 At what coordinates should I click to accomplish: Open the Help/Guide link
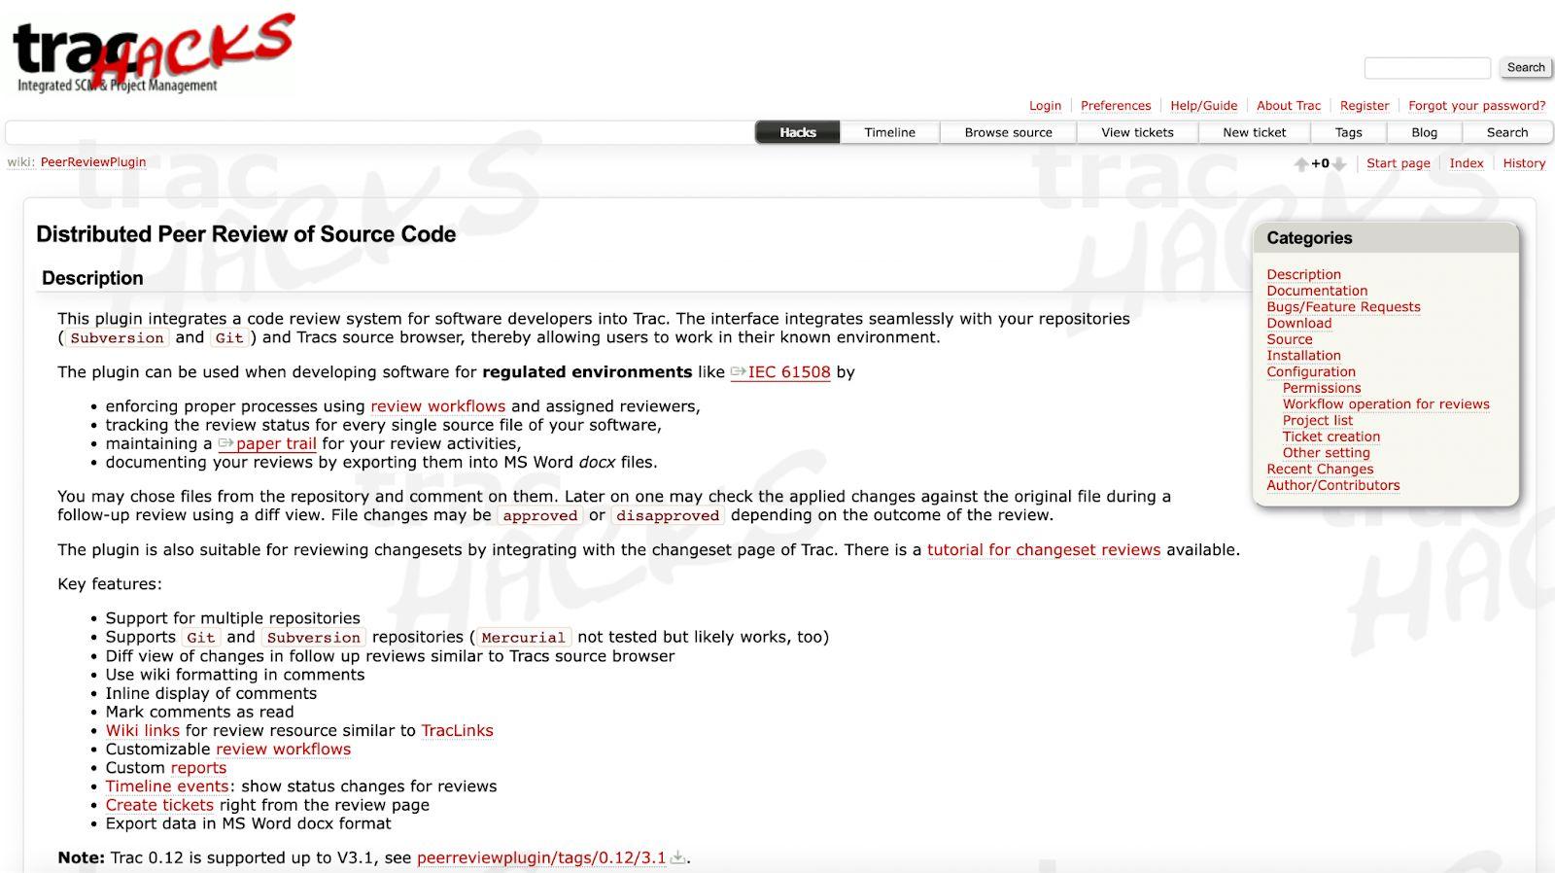1203,106
